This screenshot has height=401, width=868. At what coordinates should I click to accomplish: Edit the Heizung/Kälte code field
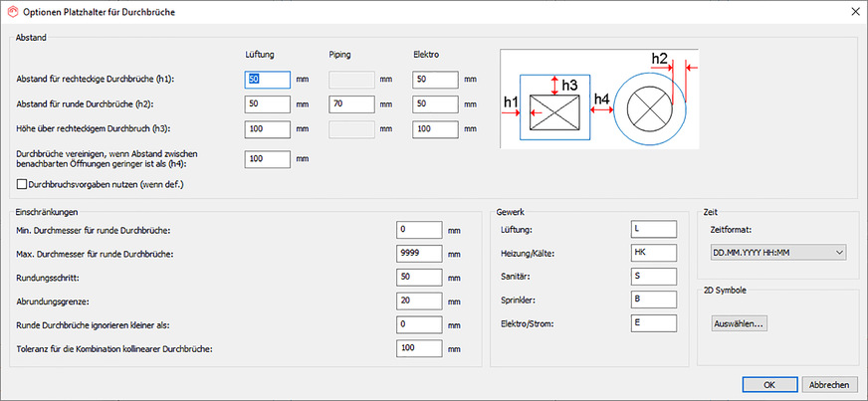(x=653, y=253)
